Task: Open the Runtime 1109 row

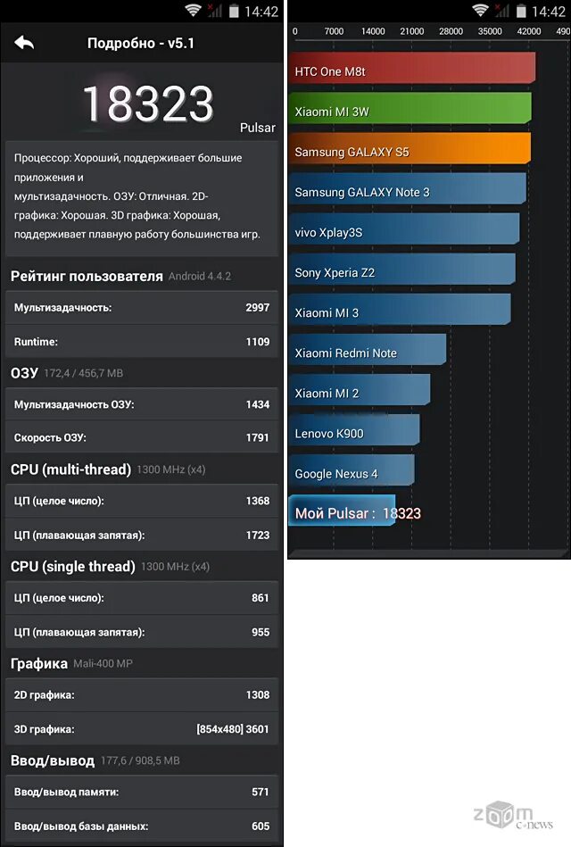Action: [x=142, y=342]
